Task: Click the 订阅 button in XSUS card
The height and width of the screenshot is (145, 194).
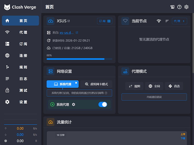Action: [105, 21]
